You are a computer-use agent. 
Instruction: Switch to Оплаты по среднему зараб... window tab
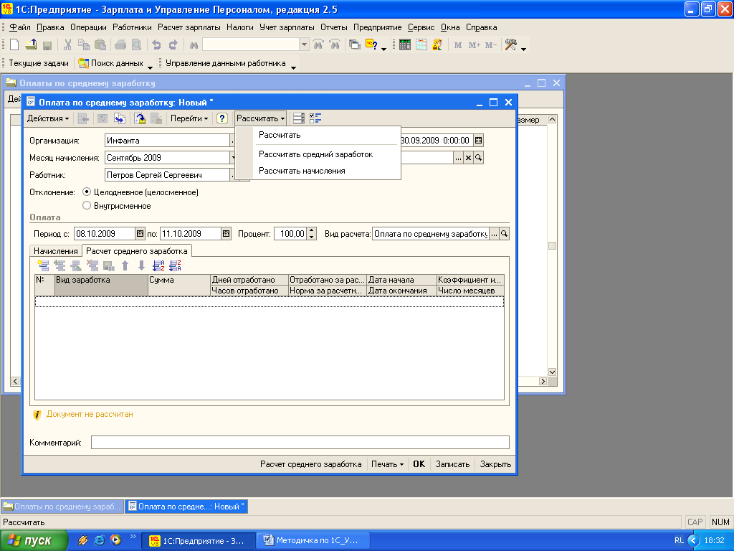[62, 507]
